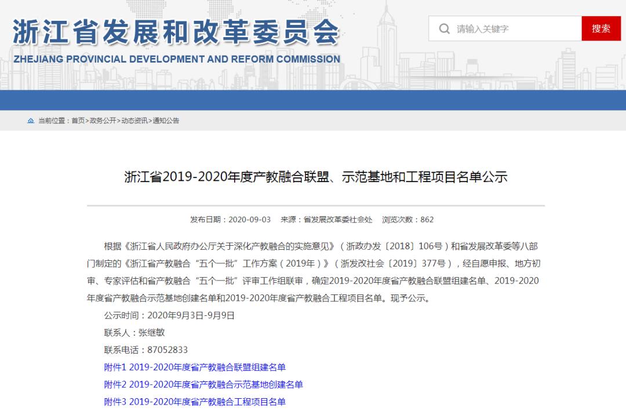Click the English commission name subtitle

click(177, 59)
